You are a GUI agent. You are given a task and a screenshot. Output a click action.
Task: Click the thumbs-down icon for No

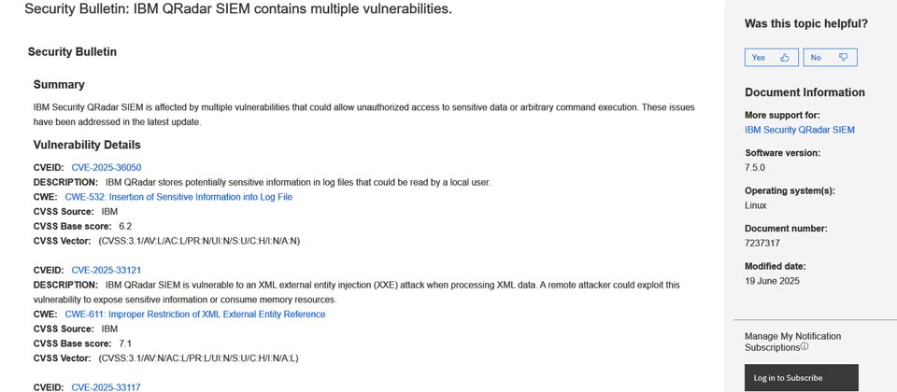[x=843, y=57]
